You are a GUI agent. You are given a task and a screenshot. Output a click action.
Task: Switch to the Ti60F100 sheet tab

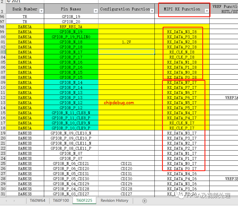pos(60,201)
